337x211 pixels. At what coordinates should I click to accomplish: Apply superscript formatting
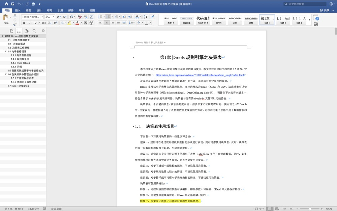[x=56, y=23]
